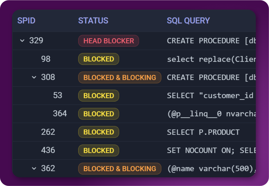Click the SQL QUERY column header
Screen dimensions: 269x186
click(x=188, y=21)
